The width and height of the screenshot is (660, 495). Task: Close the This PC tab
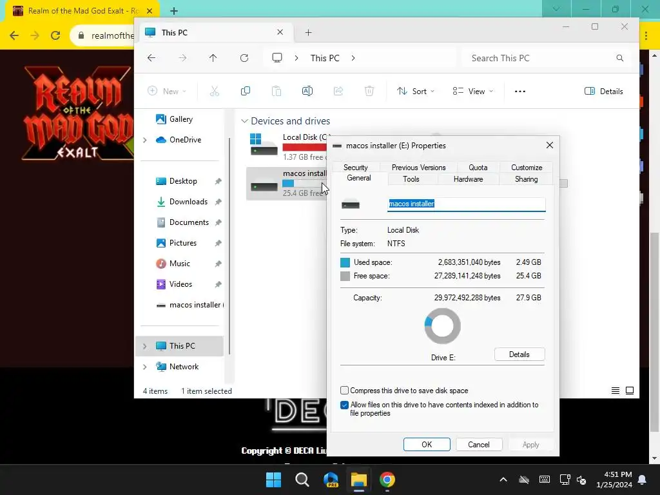[x=280, y=32]
